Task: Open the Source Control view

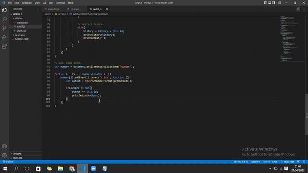Action: 4,28
